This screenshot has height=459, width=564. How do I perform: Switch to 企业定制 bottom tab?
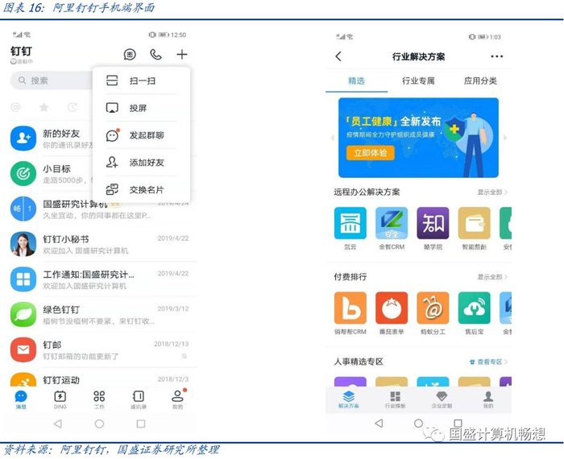[442, 399]
